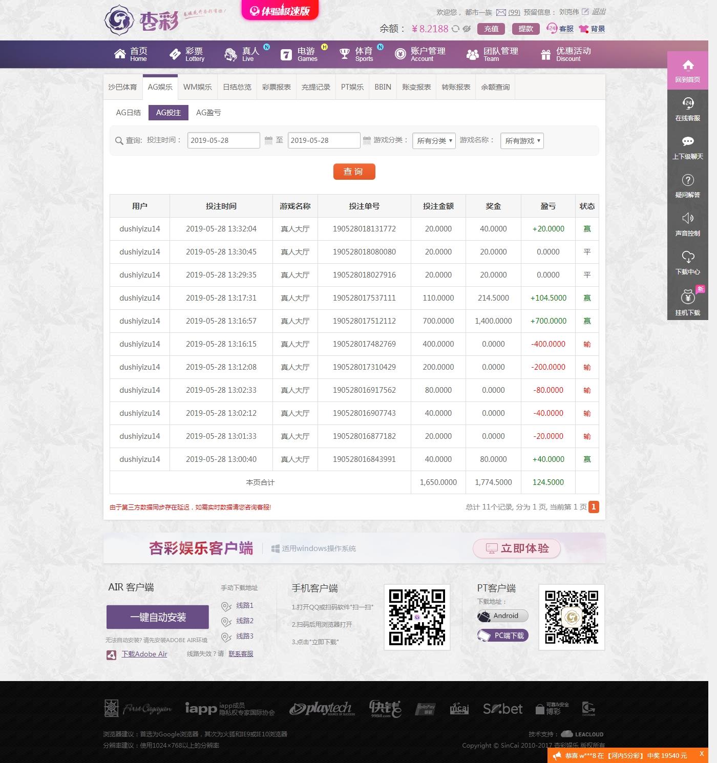The width and height of the screenshot is (717, 763).
Task: Click the 立即体验 button
Action: click(516, 548)
